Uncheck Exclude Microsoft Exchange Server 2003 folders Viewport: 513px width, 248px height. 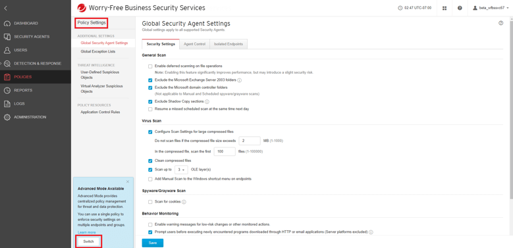tap(150, 80)
